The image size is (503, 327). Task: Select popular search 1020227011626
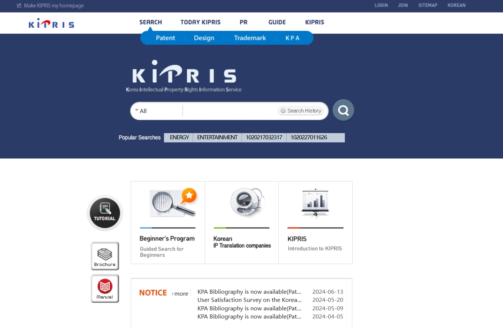tap(309, 137)
